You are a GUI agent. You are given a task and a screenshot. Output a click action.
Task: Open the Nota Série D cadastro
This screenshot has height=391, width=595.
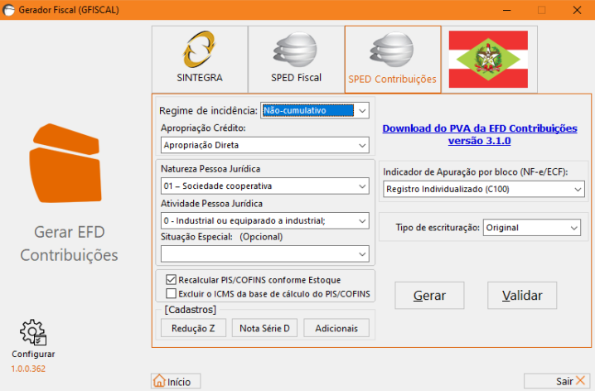click(x=264, y=328)
